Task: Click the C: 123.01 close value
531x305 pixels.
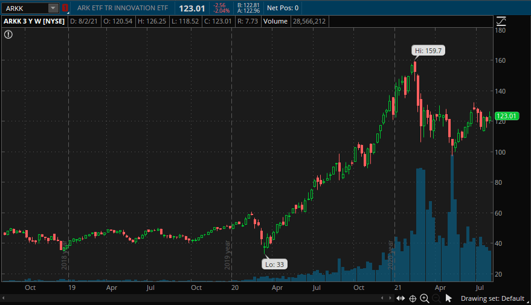Action: (217, 21)
